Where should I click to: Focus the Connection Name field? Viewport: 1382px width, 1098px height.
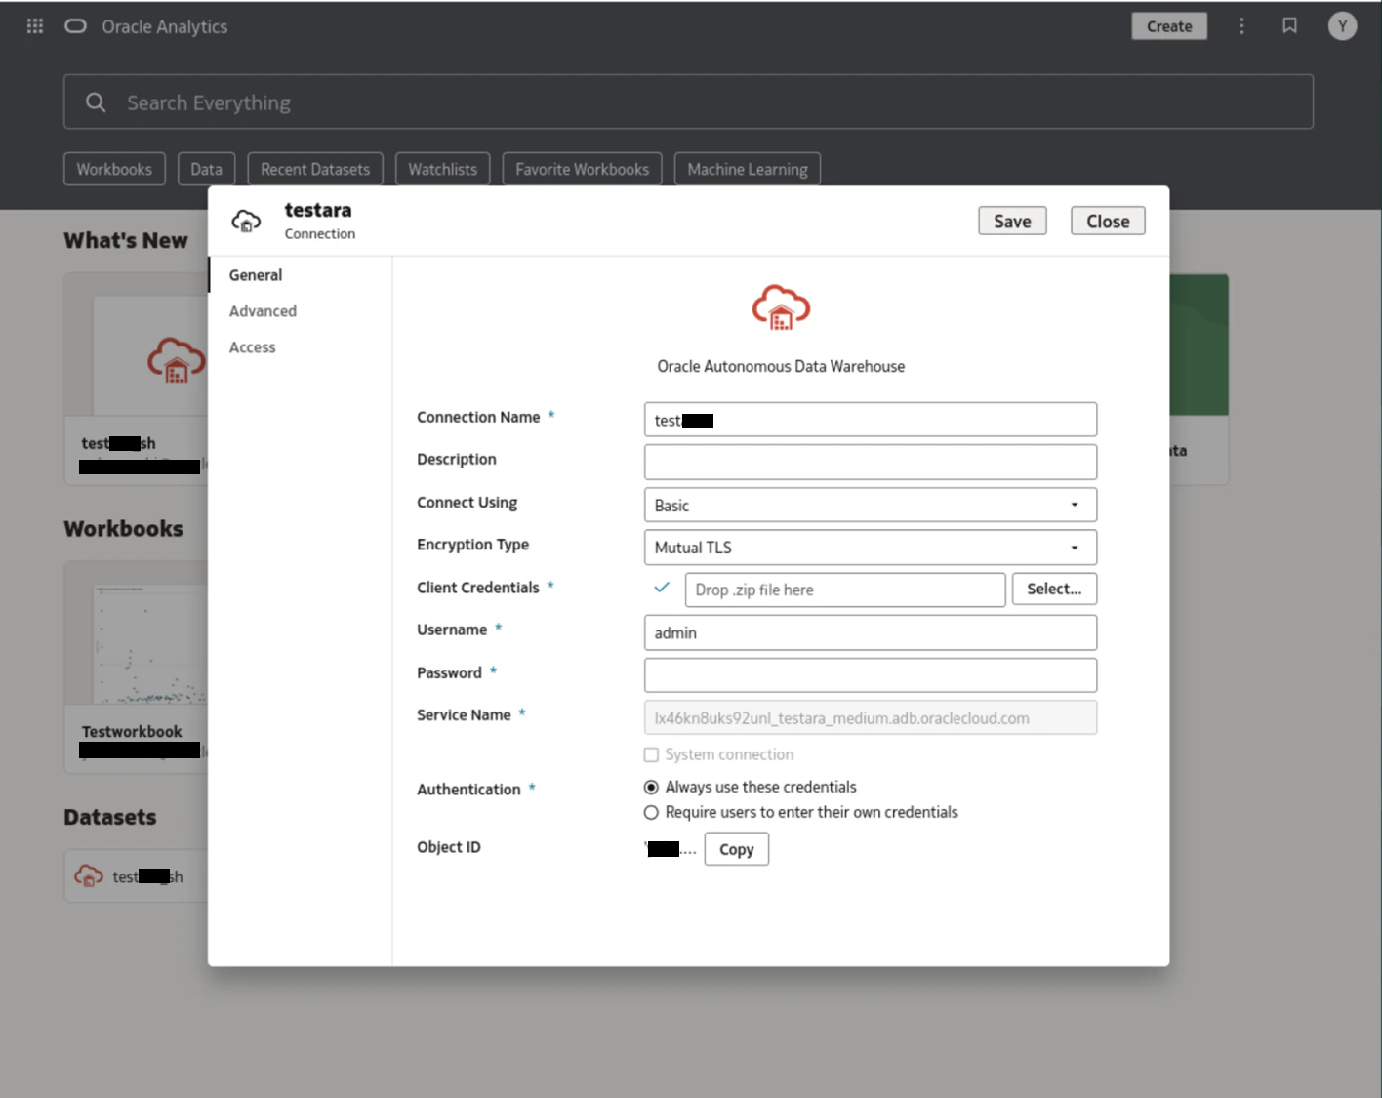(x=871, y=420)
